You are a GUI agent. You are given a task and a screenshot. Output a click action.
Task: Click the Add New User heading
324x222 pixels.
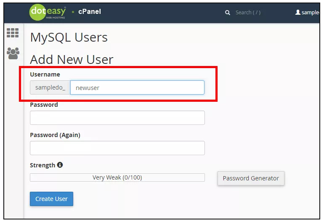[72, 59]
